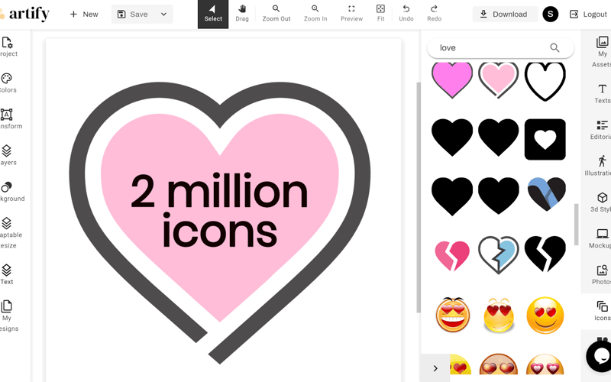The width and height of the screenshot is (611, 382).
Task: Undo the last action
Action: [x=406, y=14]
